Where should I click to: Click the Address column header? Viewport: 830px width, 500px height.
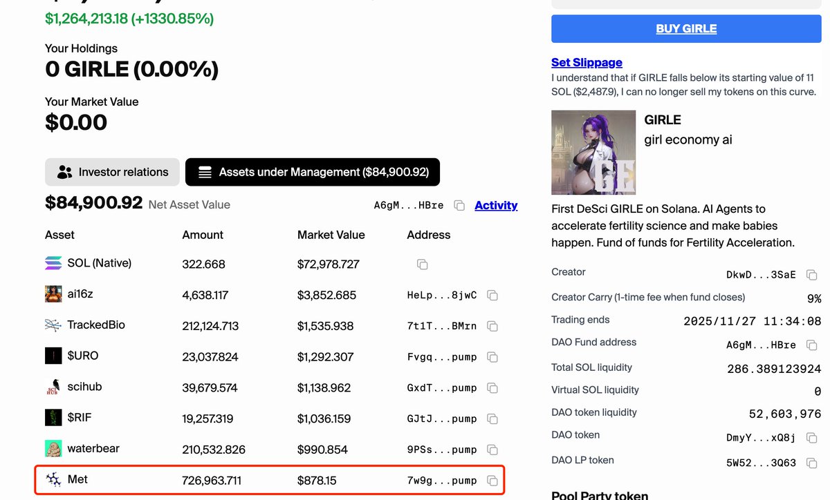(429, 235)
